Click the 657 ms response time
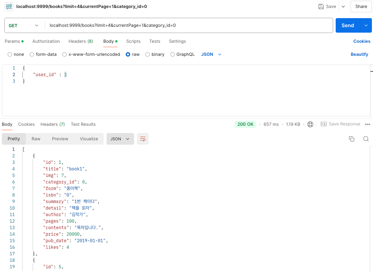The width and height of the screenshot is (373, 273). click(x=271, y=124)
